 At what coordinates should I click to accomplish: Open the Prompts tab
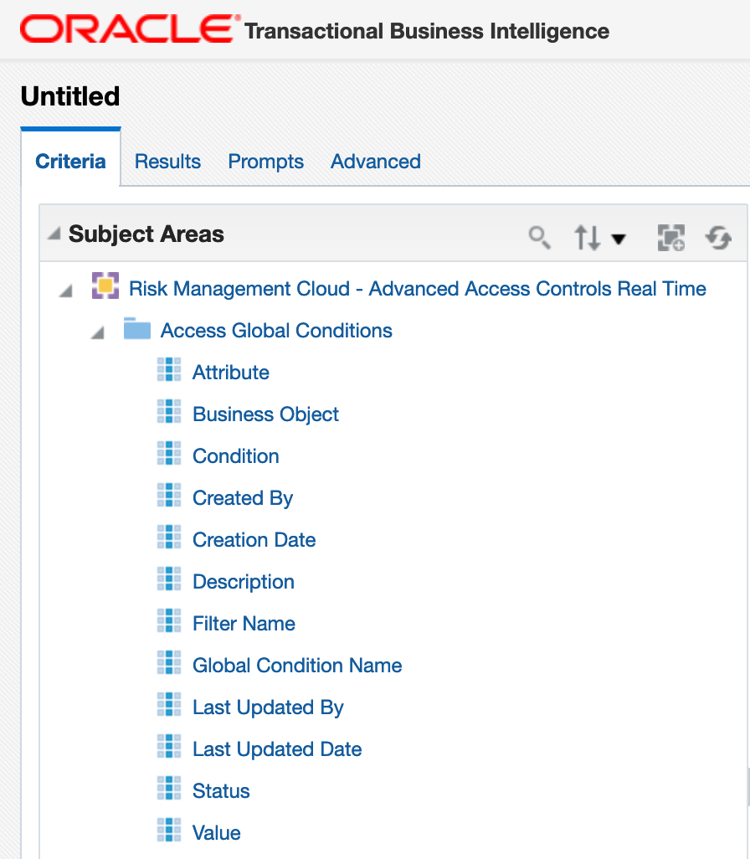(x=265, y=162)
